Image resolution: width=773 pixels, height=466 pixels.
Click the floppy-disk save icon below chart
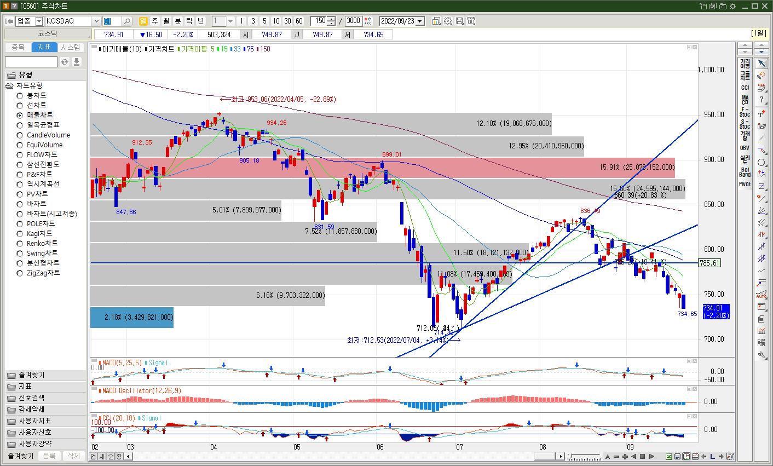pos(677,457)
